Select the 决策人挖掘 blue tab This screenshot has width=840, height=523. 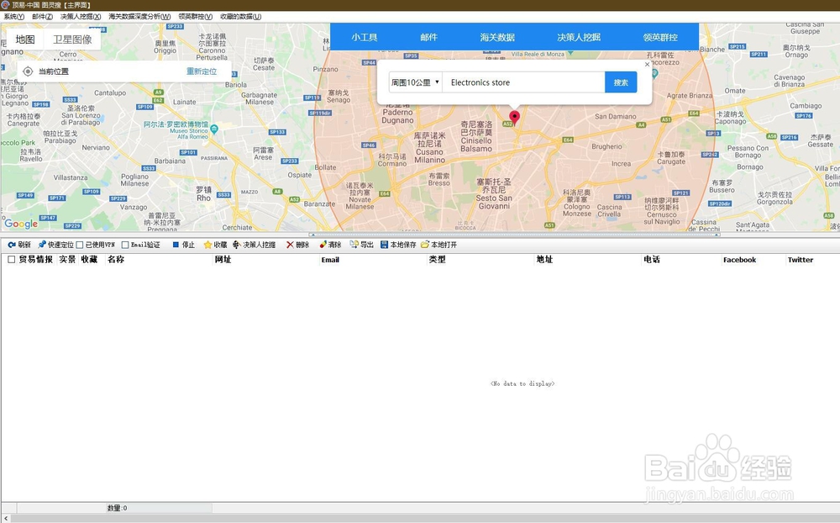579,37
